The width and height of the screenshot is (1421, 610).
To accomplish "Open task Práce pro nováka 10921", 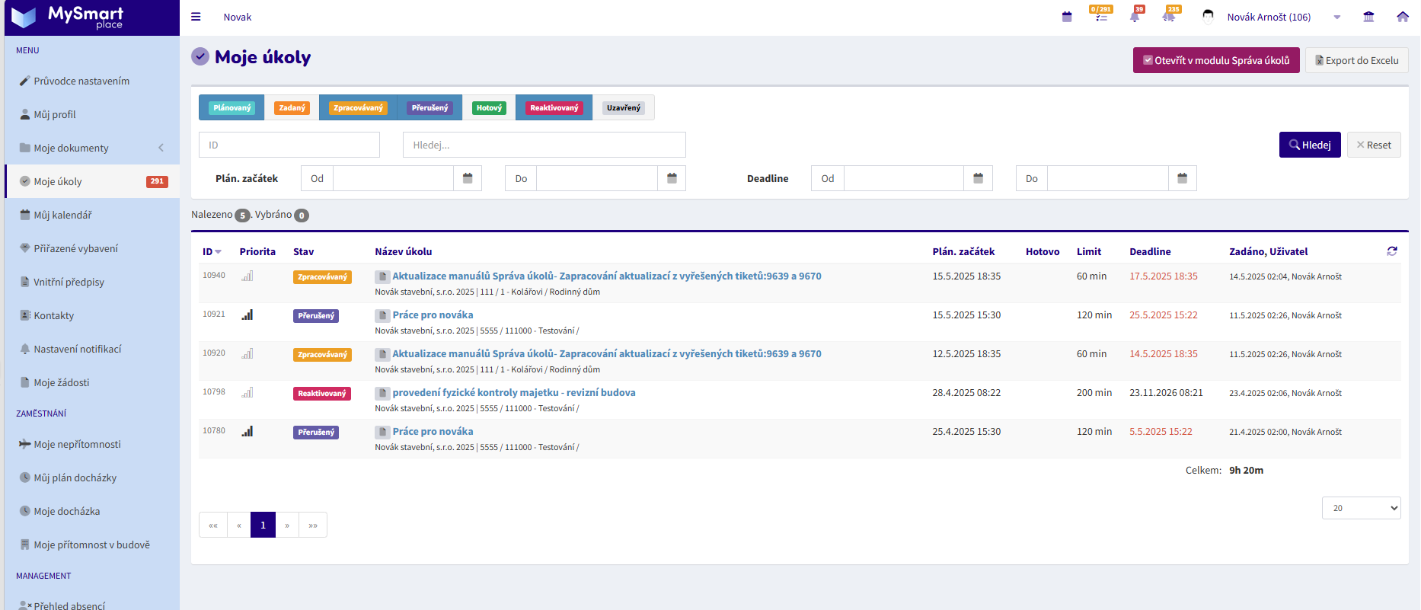I will (x=433, y=315).
